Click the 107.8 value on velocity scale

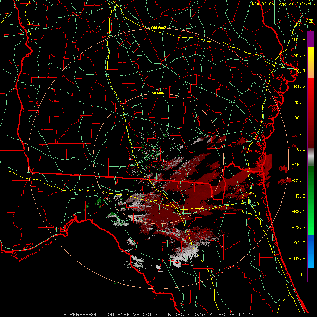coord(298,39)
